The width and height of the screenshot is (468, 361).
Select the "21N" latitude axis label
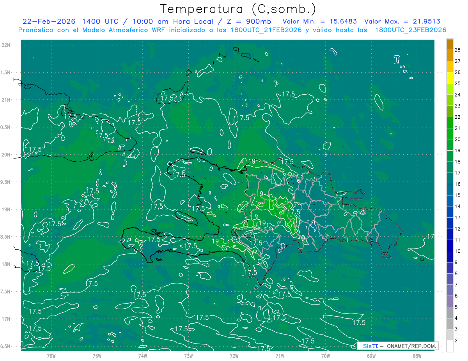point(7,100)
